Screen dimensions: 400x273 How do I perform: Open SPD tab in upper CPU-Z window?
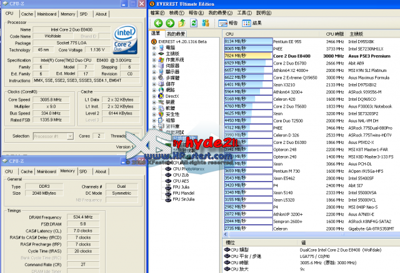point(84,14)
